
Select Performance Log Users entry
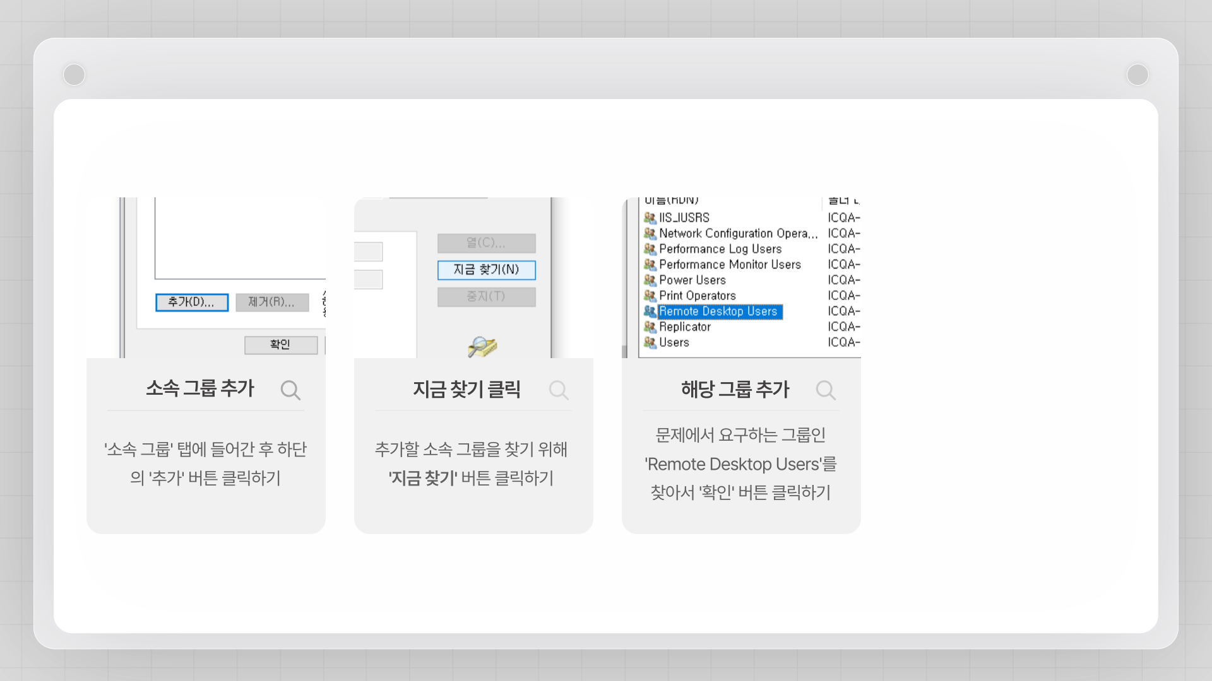tap(720, 249)
